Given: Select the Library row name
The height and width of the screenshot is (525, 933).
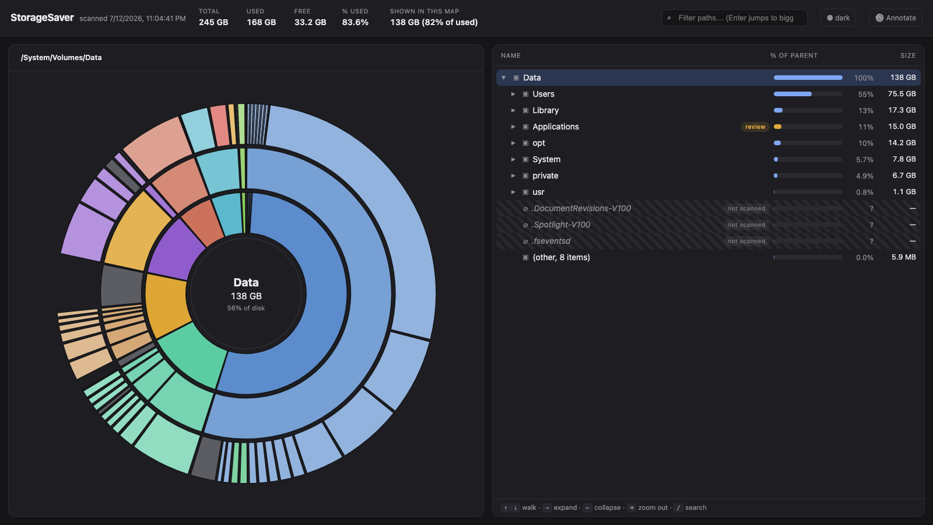Looking at the screenshot, I should click(x=546, y=110).
